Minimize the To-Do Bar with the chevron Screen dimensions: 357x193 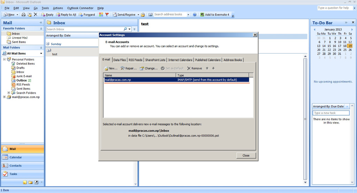click(x=346, y=23)
